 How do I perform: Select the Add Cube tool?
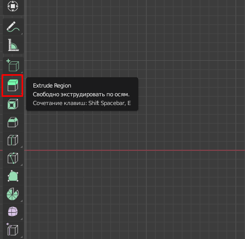[x=13, y=65]
